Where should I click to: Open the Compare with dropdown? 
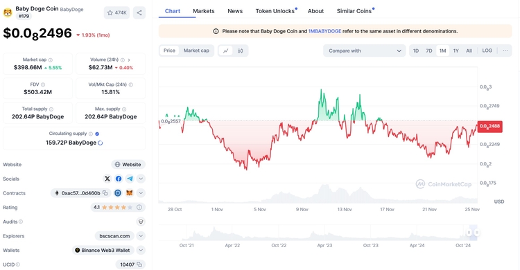click(364, 51)
